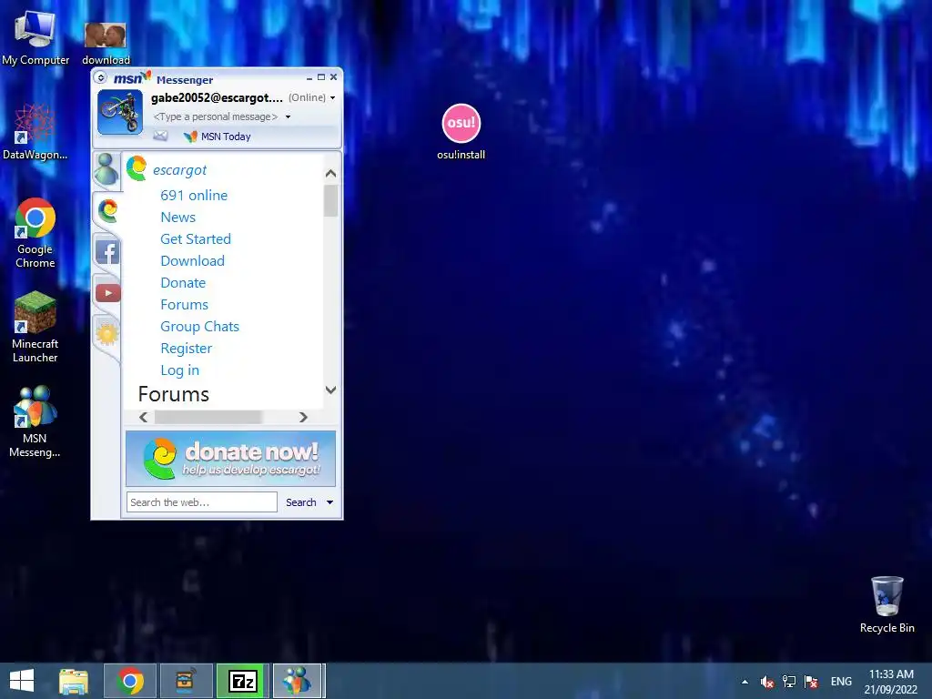
Task: Switch to the YouTube tab
Action: click(107, 292)
